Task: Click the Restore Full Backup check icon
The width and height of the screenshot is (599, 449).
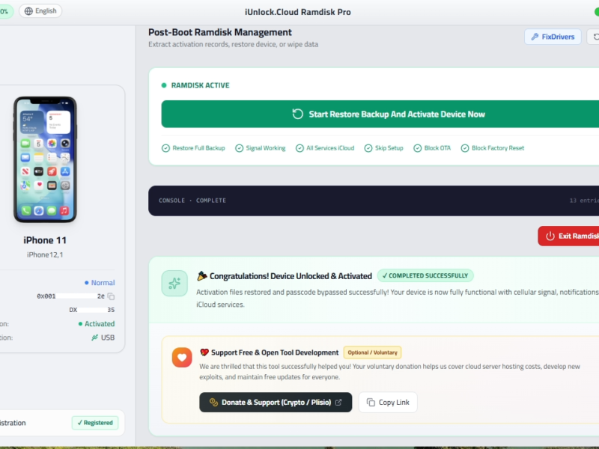Action: point(165,148)
